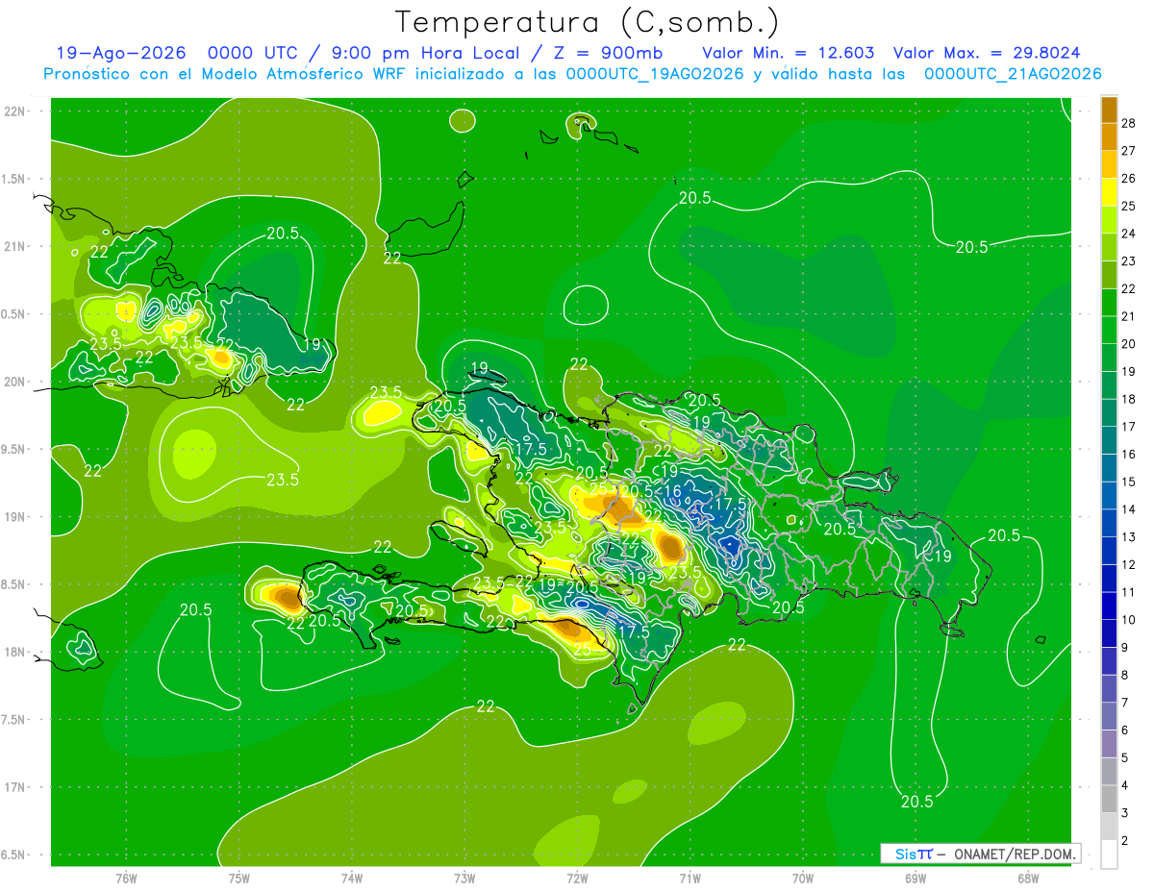Click the 72W longitude axis label

pyautogui.click(x=577, y=879)
